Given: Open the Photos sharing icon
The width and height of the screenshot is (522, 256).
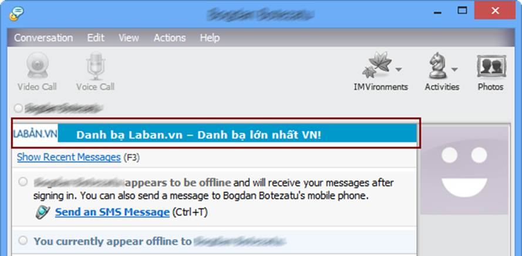Looking at the screenshot, I should click(491, 66).
